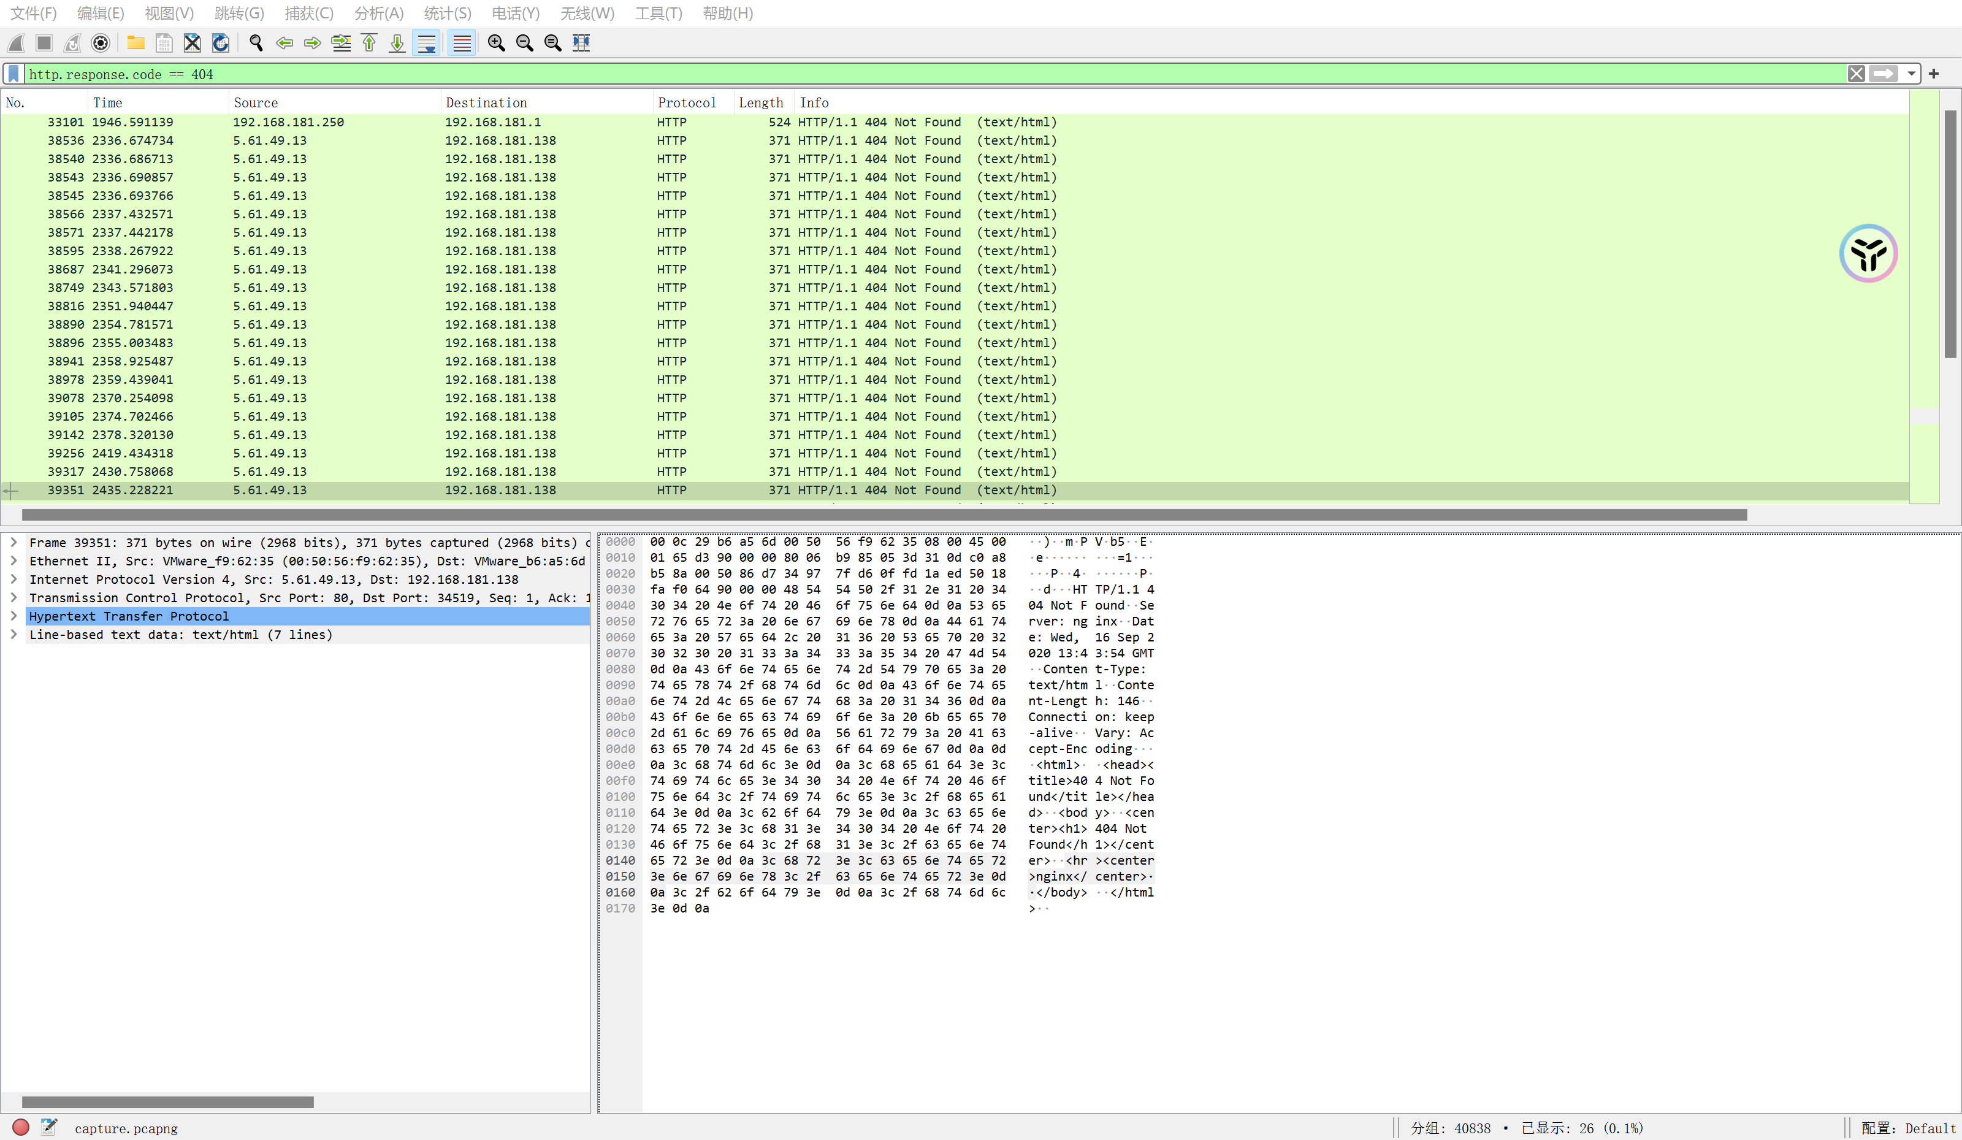Sort by the Length column header
The width and height of the screenshot is (1962, 1140).
[x=764, y=103]
